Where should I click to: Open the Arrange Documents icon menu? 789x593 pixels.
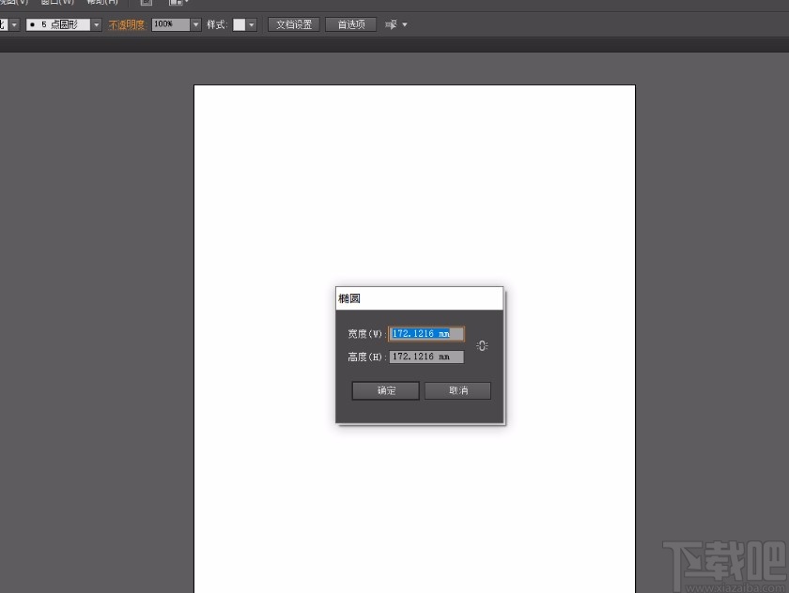coord(175,3)
